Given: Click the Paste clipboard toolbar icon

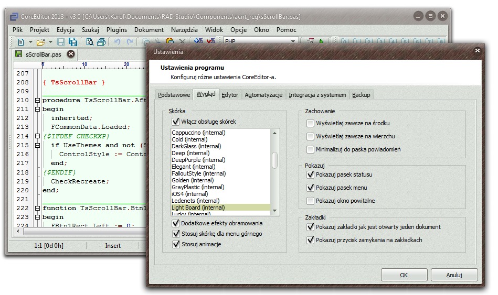Looking at the screenshot, I should pyautogui.click(x=170, y=40).
